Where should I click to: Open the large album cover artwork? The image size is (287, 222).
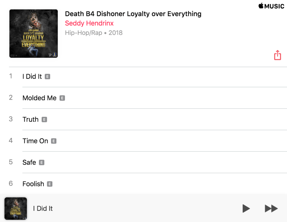click(34, 34)
